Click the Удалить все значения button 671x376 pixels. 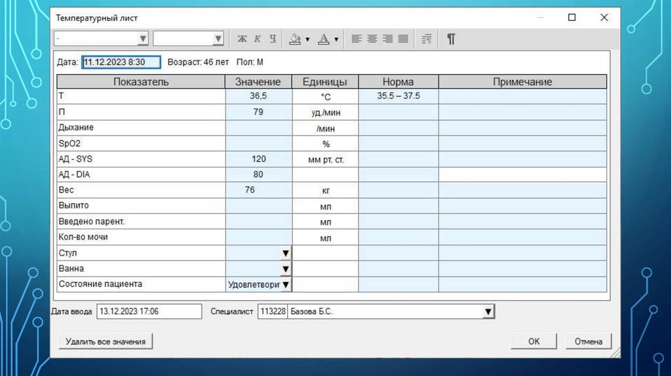click(105, 341)
